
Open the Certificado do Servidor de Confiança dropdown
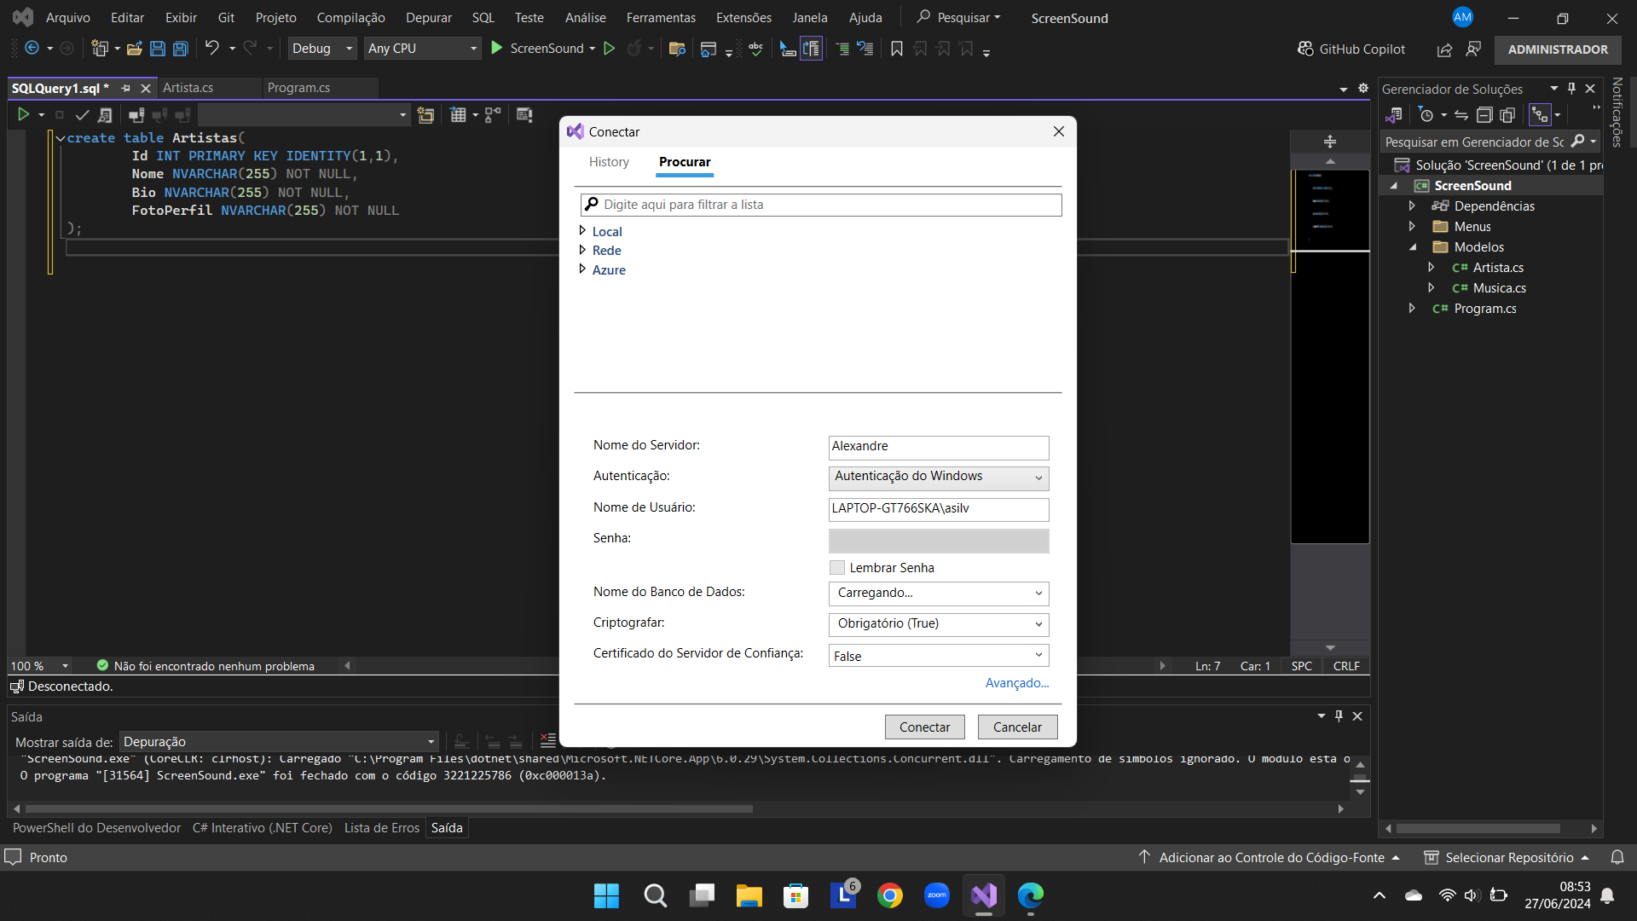(x=939, y=655)
